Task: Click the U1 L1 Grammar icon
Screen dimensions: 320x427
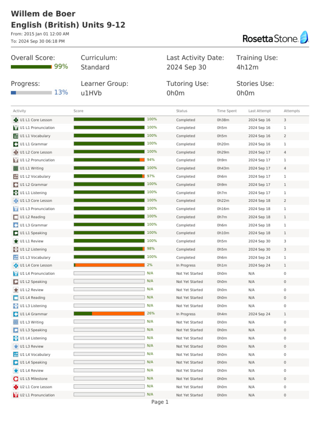Action: [15, 144]
